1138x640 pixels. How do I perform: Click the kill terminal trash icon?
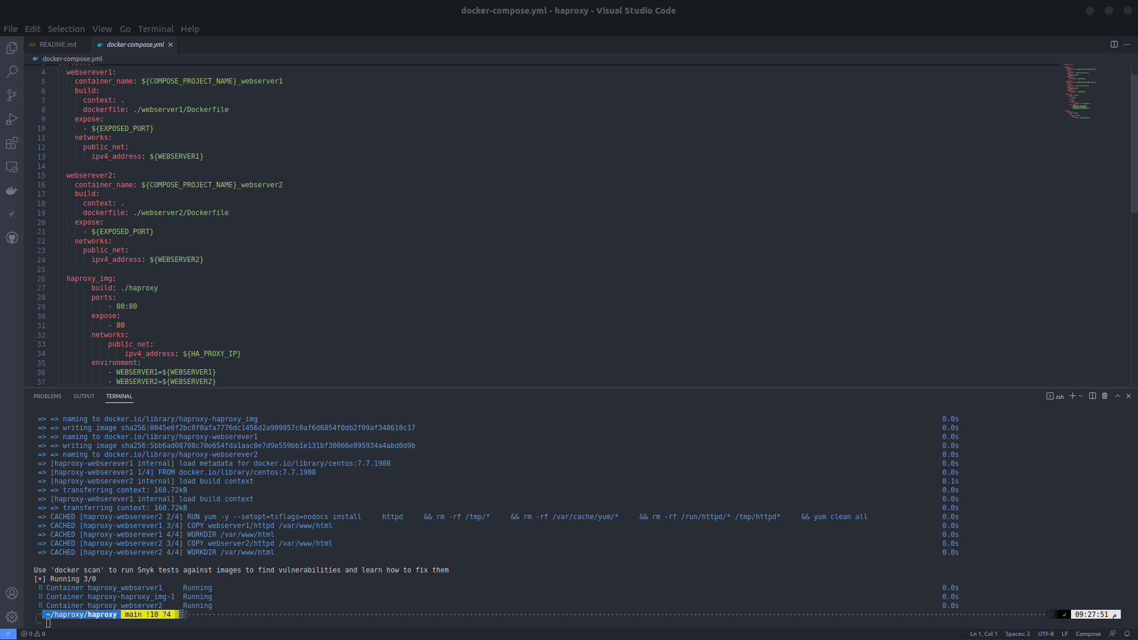[x=1105, y=396]
